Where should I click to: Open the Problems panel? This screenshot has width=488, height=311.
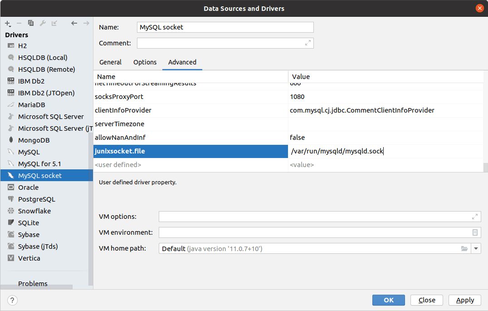coord(33,283)
